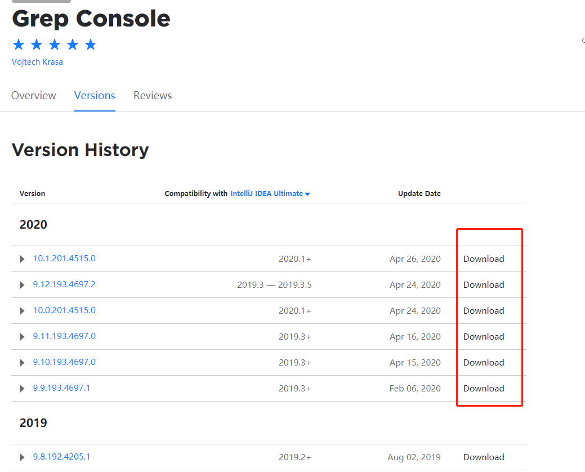Screen dimensions: 585x472
Task: Open version link 9.12.193.4697.2
Action: pos(64,284)
